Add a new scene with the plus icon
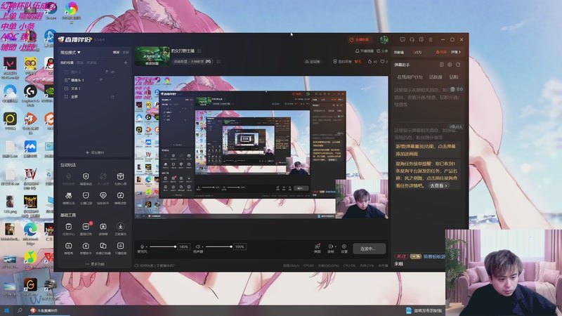The height and width of the screenshot is (316, 562). pos(126,62)
